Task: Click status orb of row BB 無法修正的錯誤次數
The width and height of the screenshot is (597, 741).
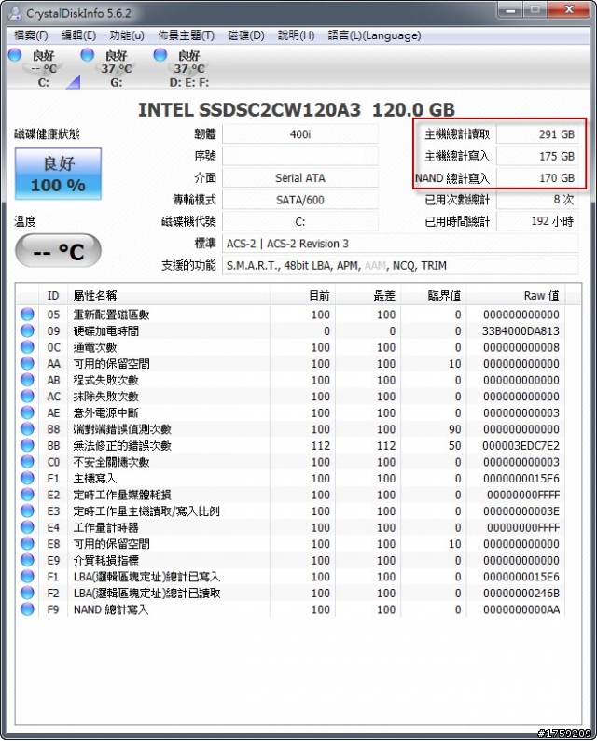Action: click(27, 446)
